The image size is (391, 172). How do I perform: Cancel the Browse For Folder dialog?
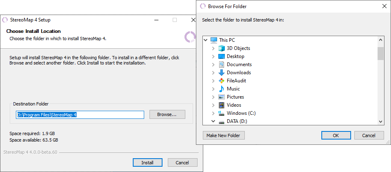[x=369, y=135]
